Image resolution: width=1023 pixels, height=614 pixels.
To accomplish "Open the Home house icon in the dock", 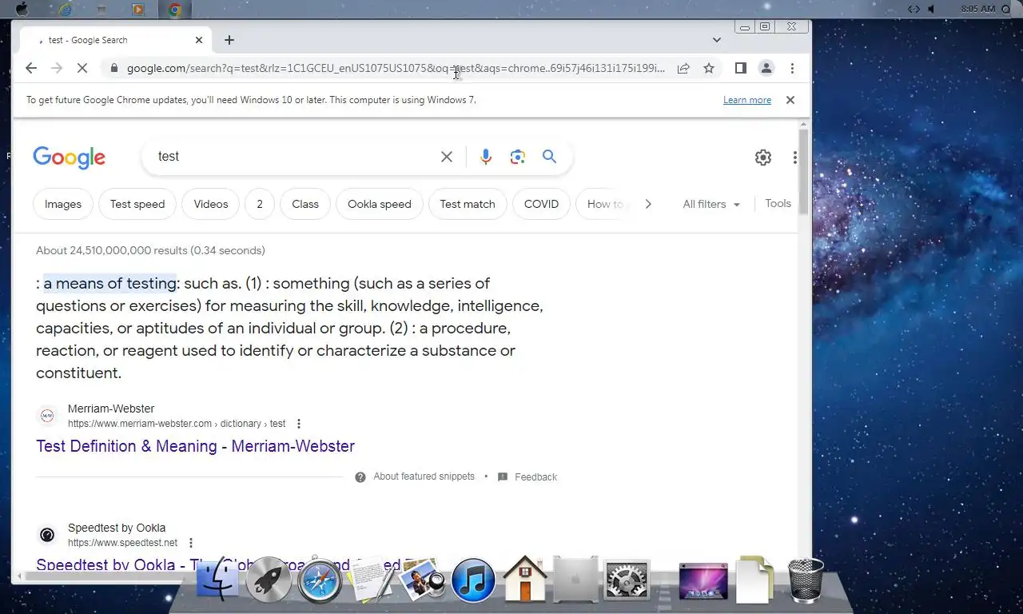I will (x=524, y=579).
